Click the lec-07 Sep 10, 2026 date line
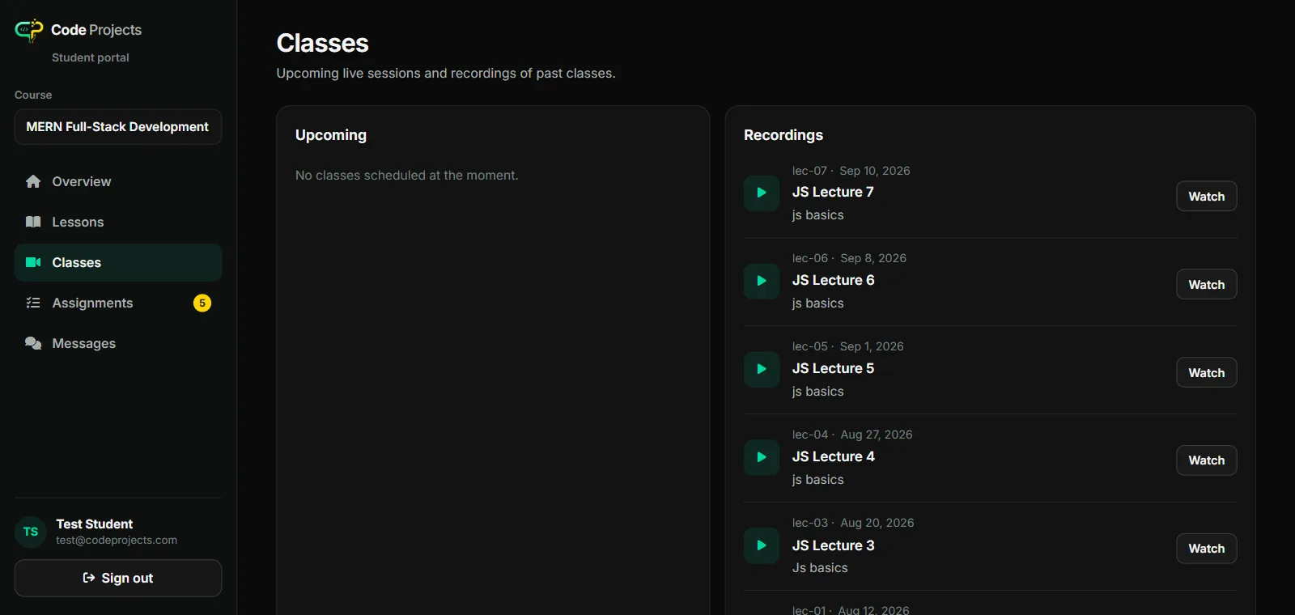 point(851,171)
